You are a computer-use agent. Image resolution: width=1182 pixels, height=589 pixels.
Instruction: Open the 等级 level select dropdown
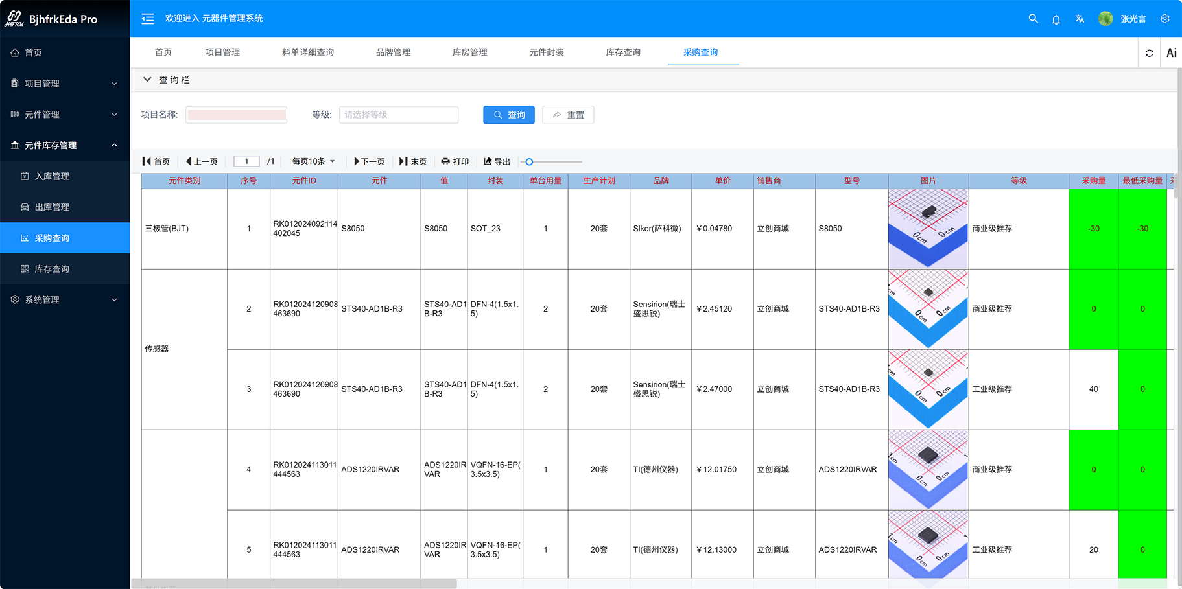point(398,115)
